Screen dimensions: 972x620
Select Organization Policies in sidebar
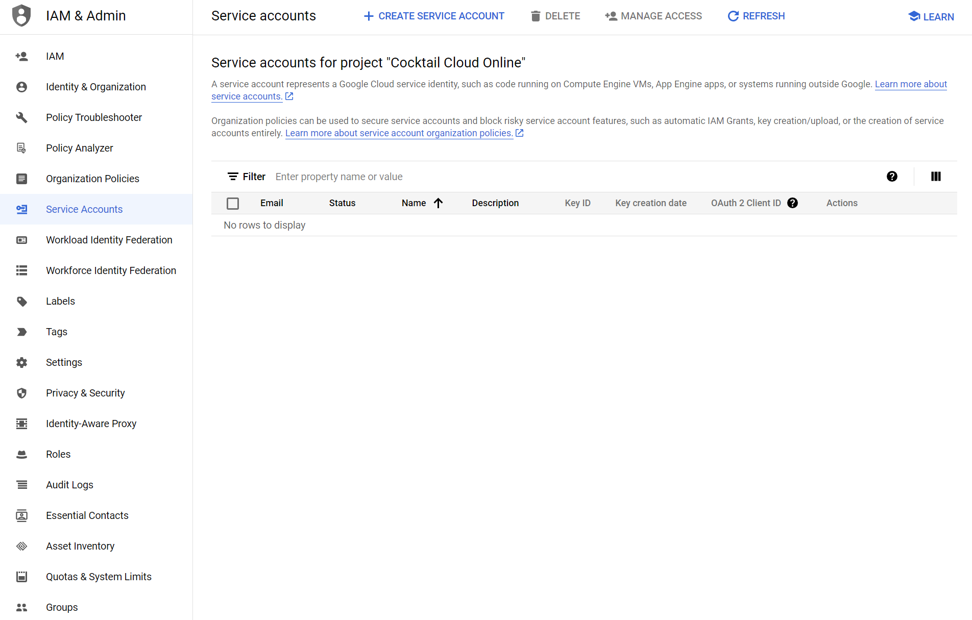click(x=92, y=179)
